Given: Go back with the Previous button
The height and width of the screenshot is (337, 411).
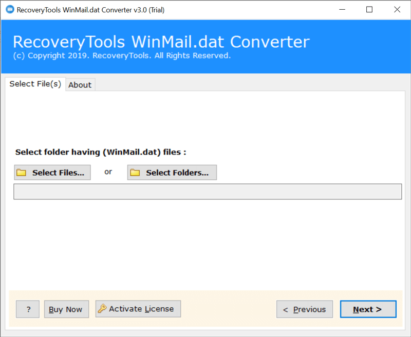Looking at the screenshot, I should pos(305,309).
